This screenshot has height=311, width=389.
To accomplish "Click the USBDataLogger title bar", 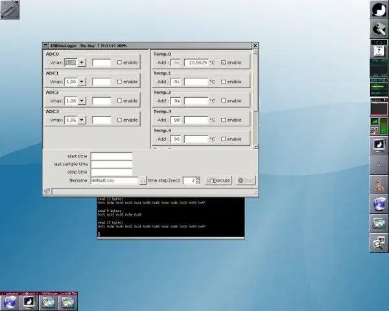I will click(x=150, y=45).
